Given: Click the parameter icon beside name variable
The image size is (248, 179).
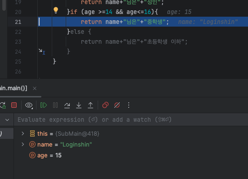Looking at the screenshot, I should point(32,144).
